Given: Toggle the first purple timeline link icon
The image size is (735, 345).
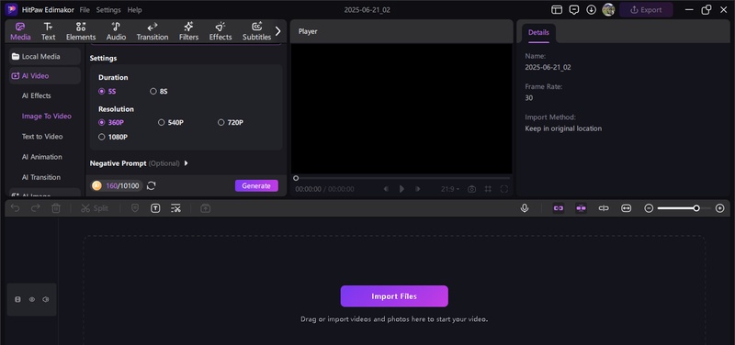Looking at the screenshot, I should click(x=559, y=208).
